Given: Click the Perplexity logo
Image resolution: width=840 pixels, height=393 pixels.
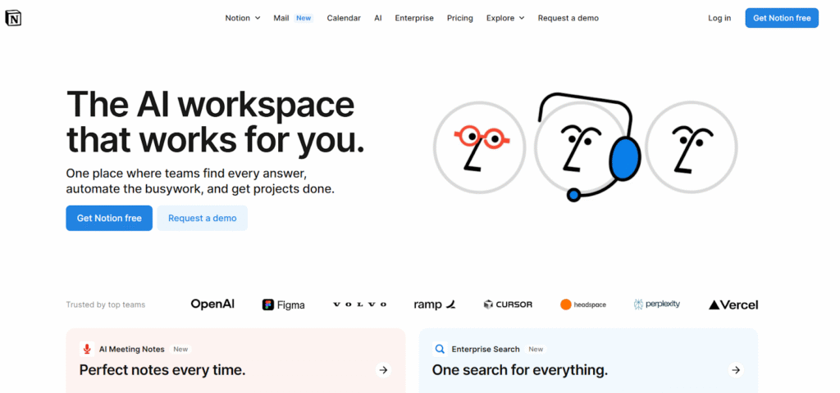Looking at the screenshot, I should [657, 305].
